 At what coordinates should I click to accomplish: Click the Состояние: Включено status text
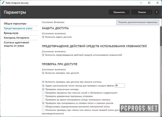click(53, 22)
